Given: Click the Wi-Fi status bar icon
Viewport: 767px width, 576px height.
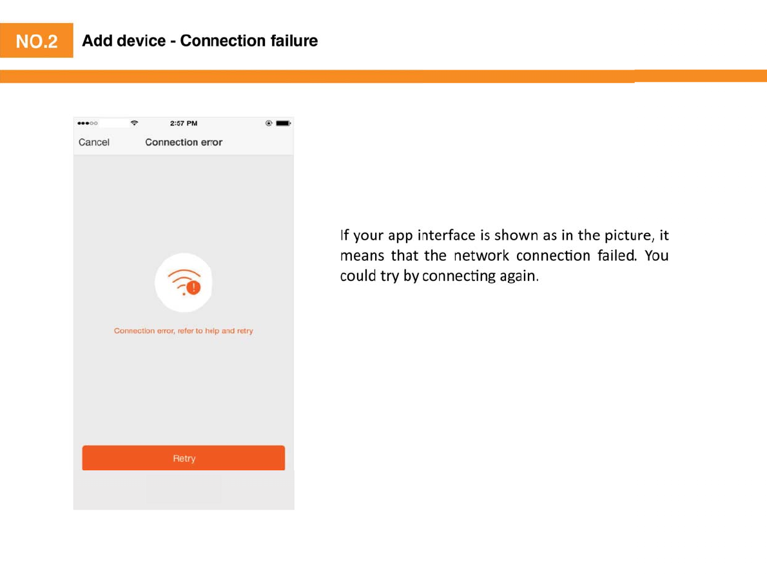Looking at the screenshot, I should pos(134,123).
